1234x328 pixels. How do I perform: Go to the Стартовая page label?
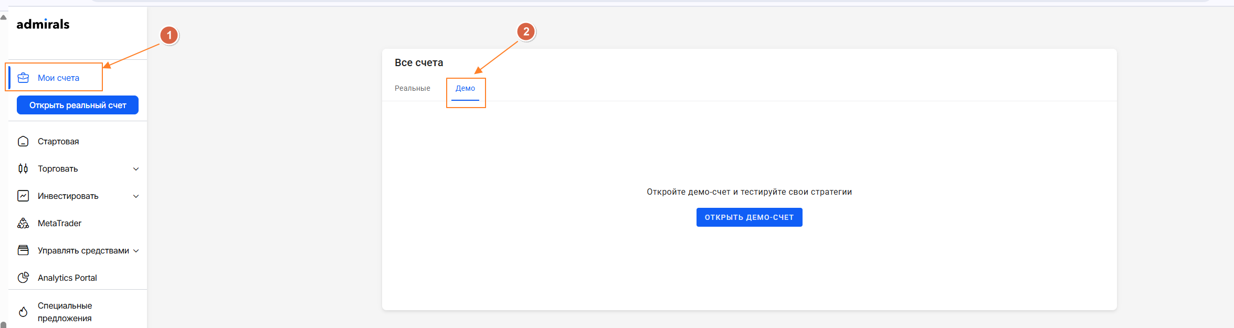(58, 141)
